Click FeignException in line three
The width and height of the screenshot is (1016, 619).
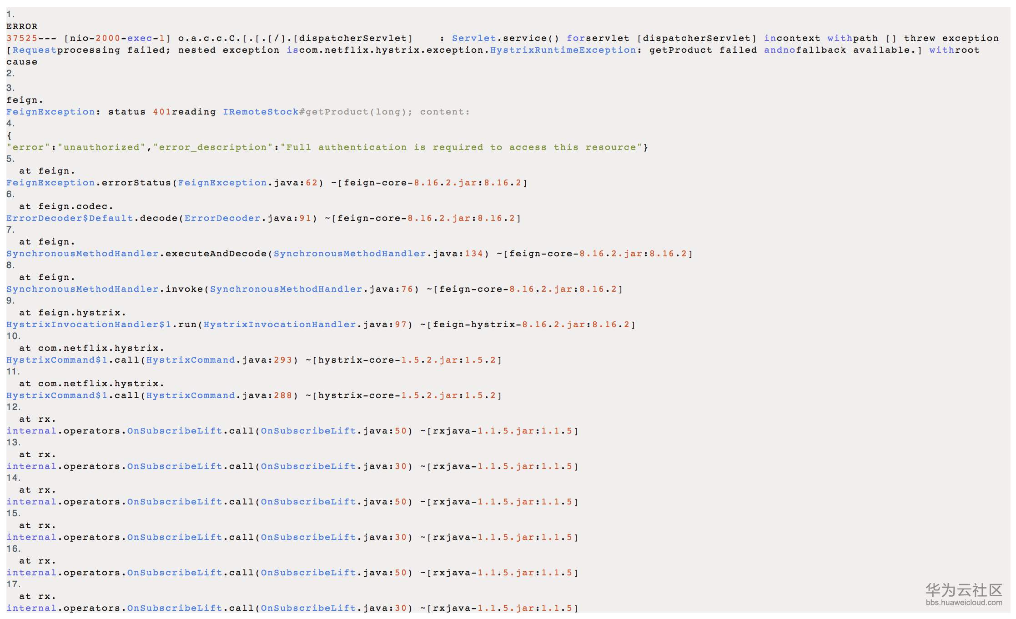(x=50, y=112)
